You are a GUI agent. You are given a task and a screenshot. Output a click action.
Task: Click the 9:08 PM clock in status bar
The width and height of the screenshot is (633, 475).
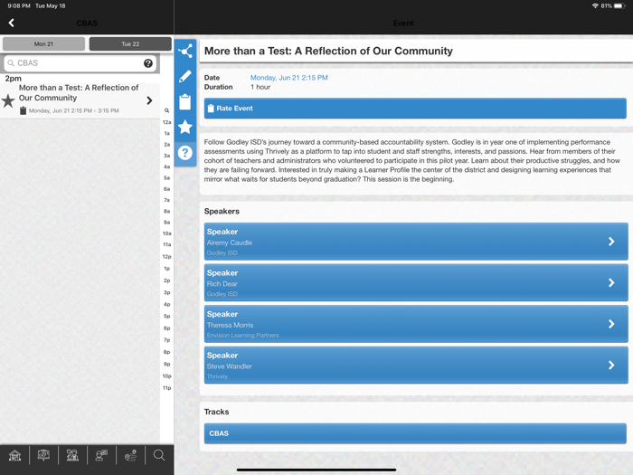19,6
